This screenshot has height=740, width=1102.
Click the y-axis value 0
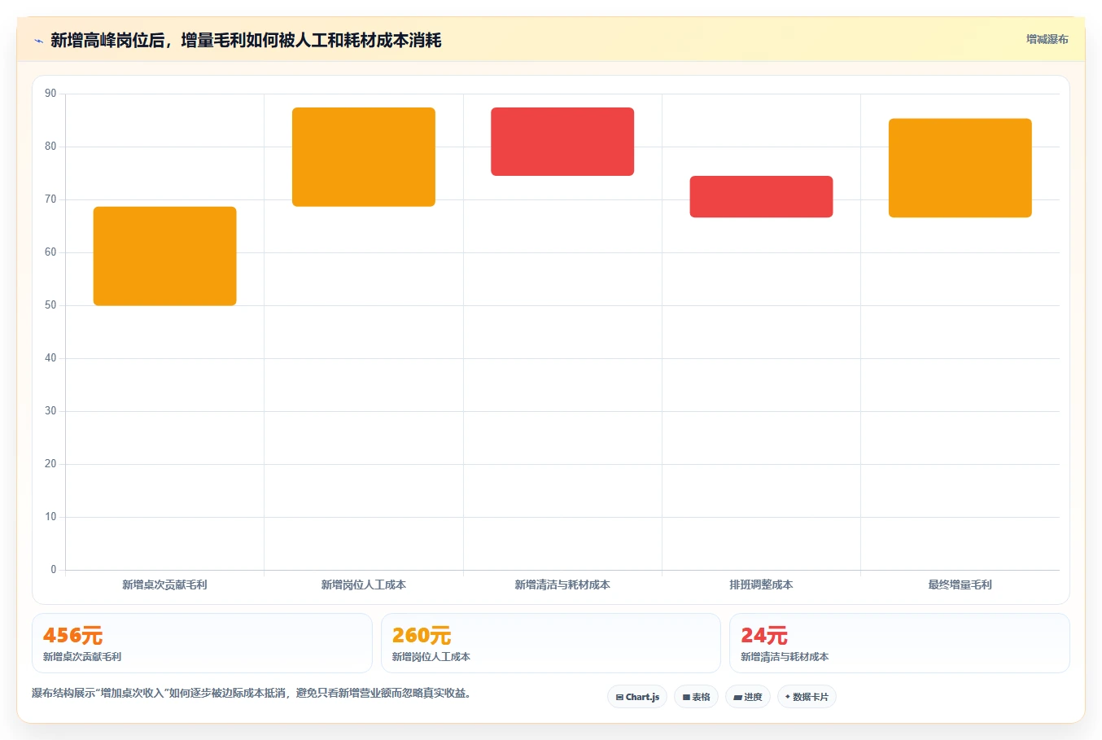(54, 570)
